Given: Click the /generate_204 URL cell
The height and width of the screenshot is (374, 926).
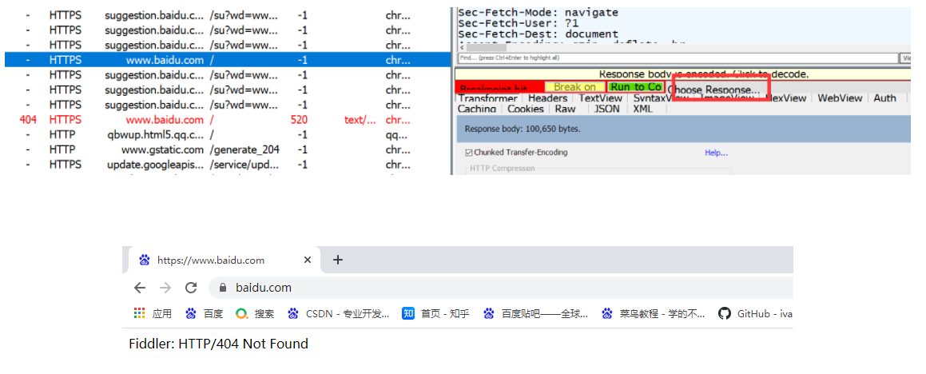Looking at the screenshot, I should pyautogui.click(x=245, y=149).
